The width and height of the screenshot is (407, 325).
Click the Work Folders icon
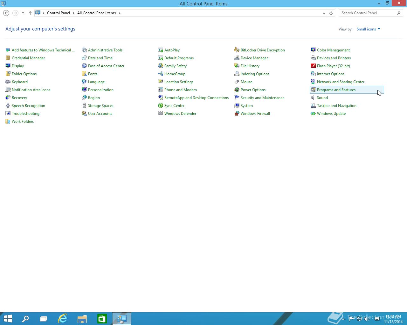point(8,121)
